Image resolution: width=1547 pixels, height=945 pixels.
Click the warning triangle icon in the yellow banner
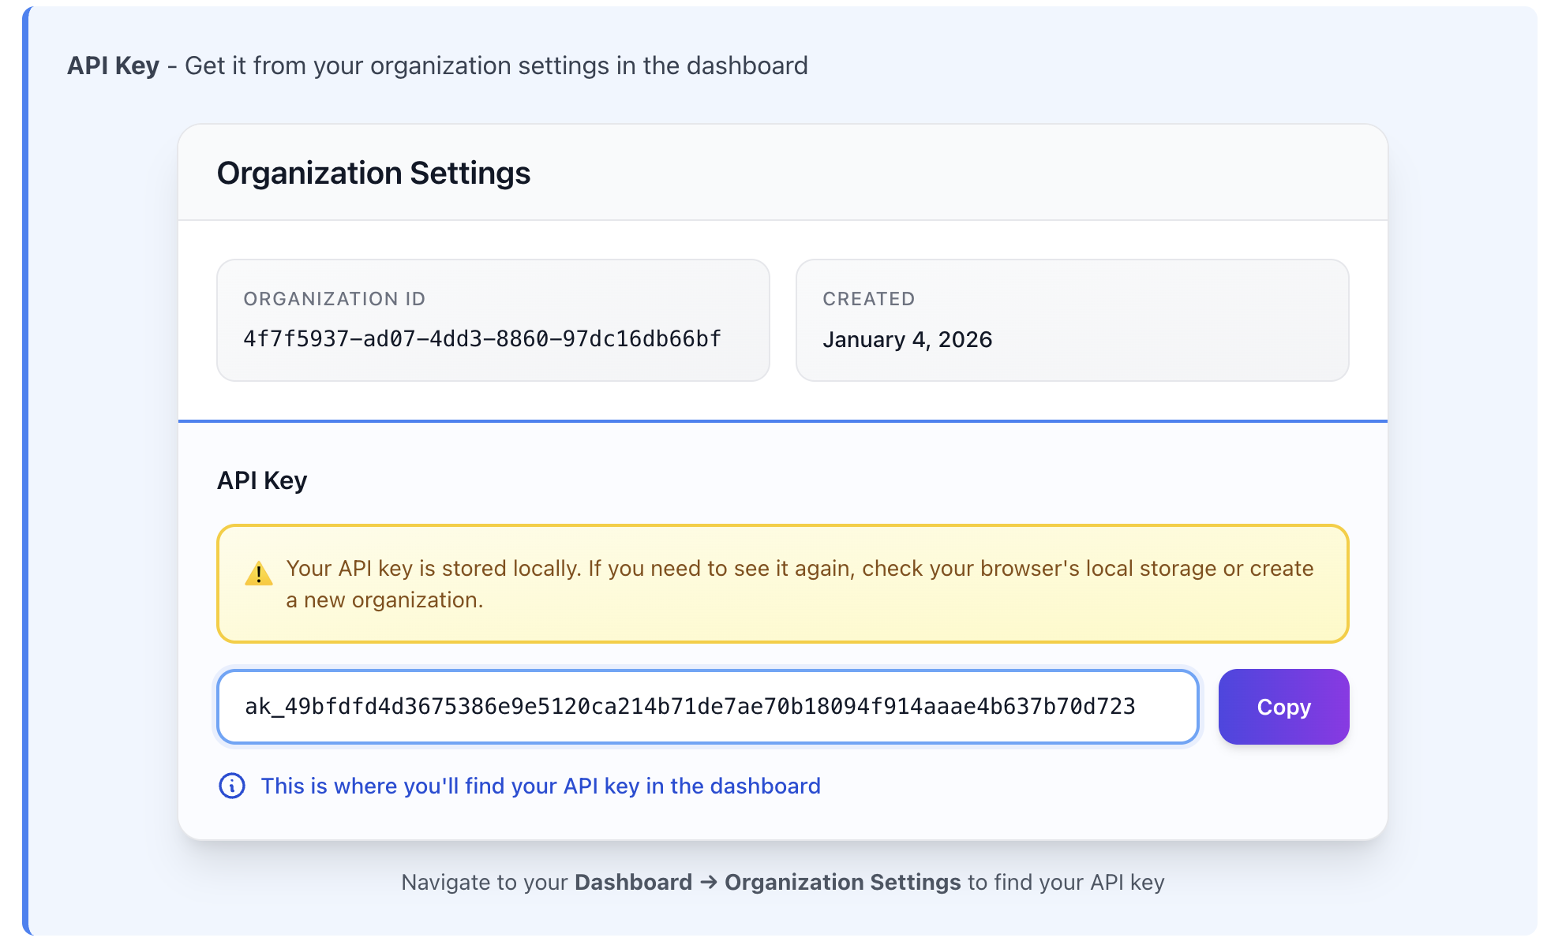click(x=257, y=573)
